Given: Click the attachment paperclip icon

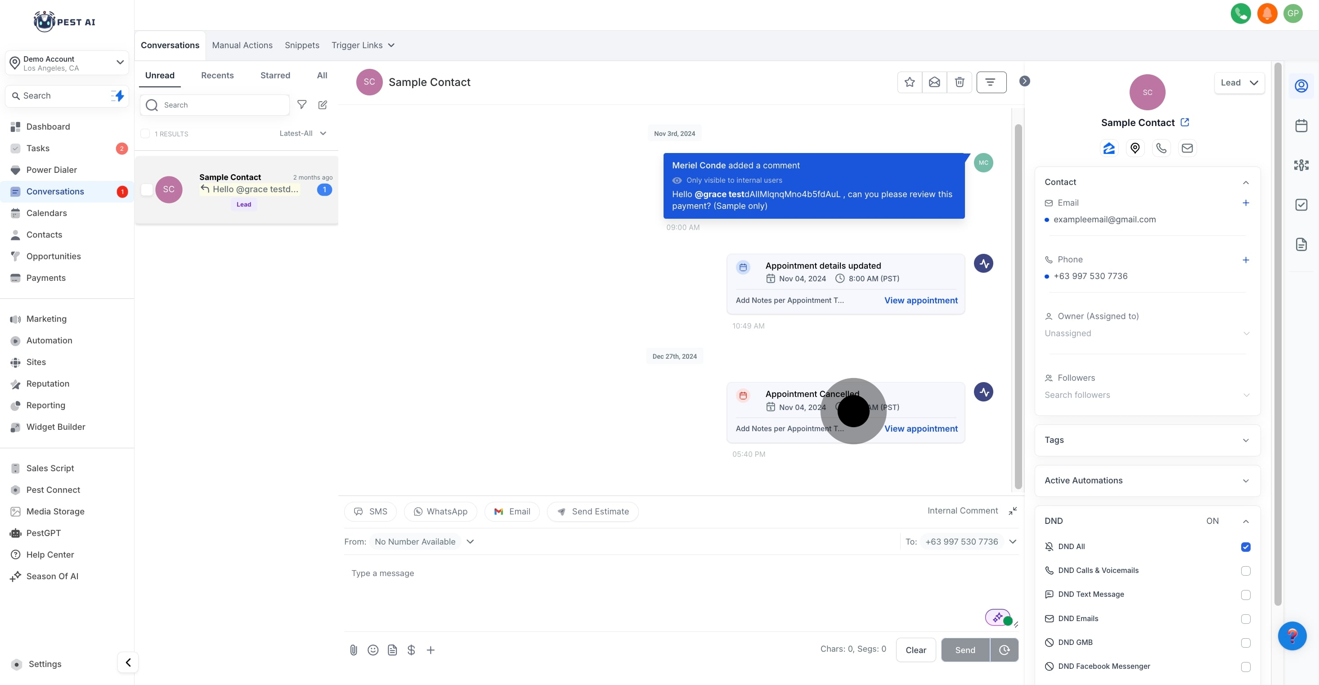Looking at the screenshot, I should 353,649.
